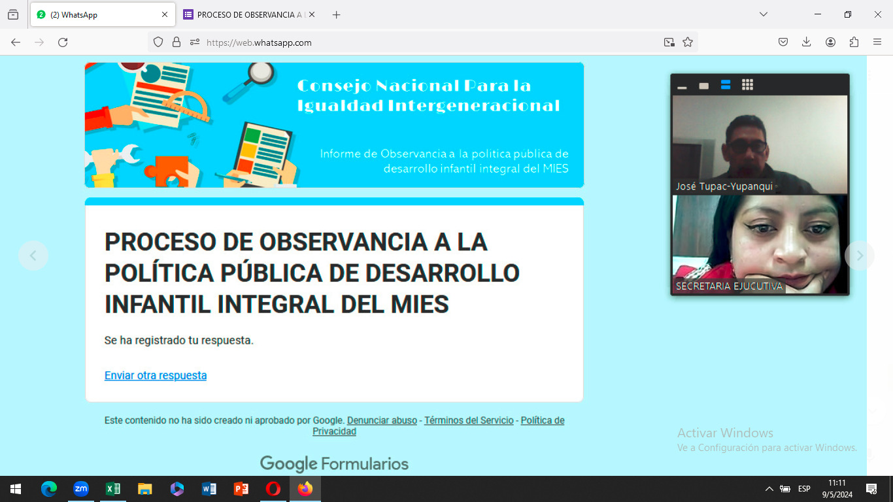Bookmark this page with the star icon
Viewport: 893px width, 502px height.
[688, 42]
